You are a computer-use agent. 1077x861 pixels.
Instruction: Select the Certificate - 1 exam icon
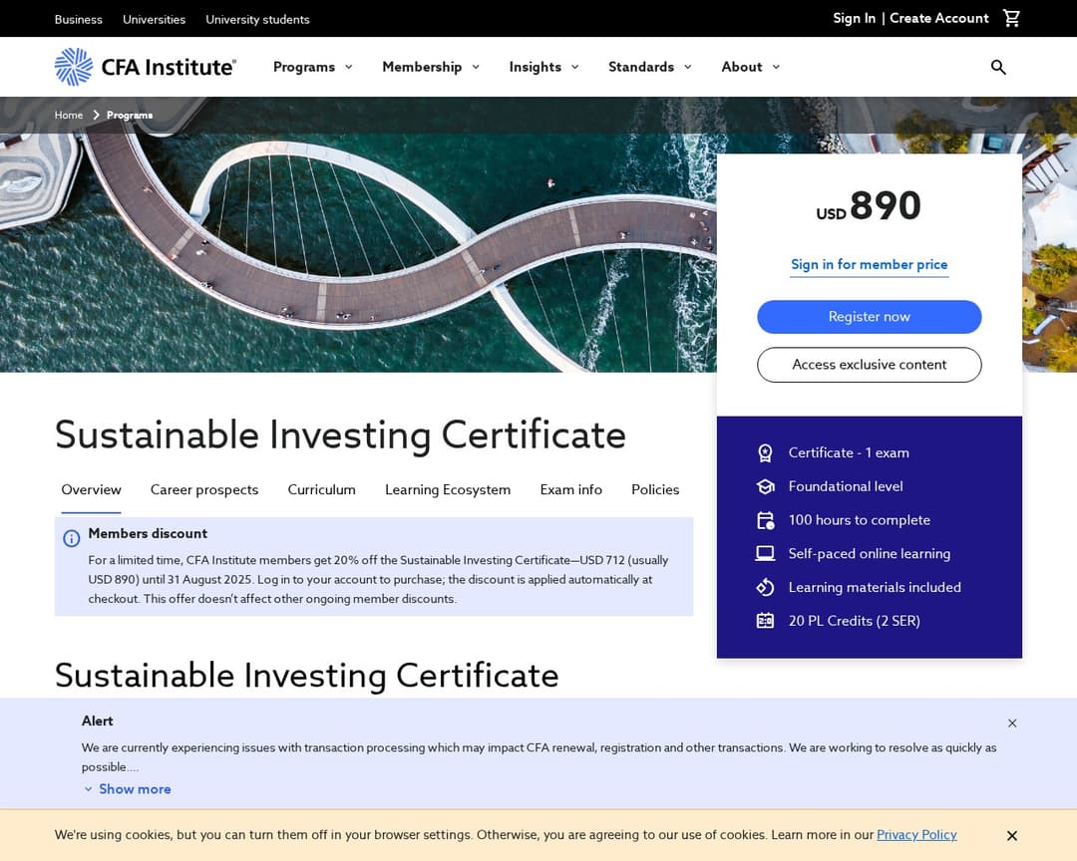coord(765,452)
